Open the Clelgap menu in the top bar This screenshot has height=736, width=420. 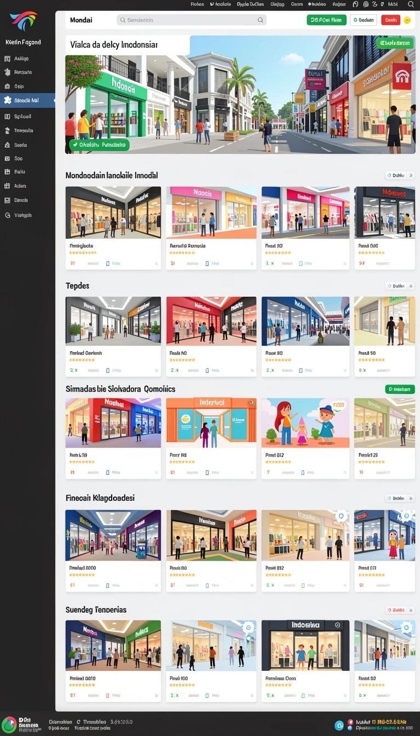coord(277,4)
